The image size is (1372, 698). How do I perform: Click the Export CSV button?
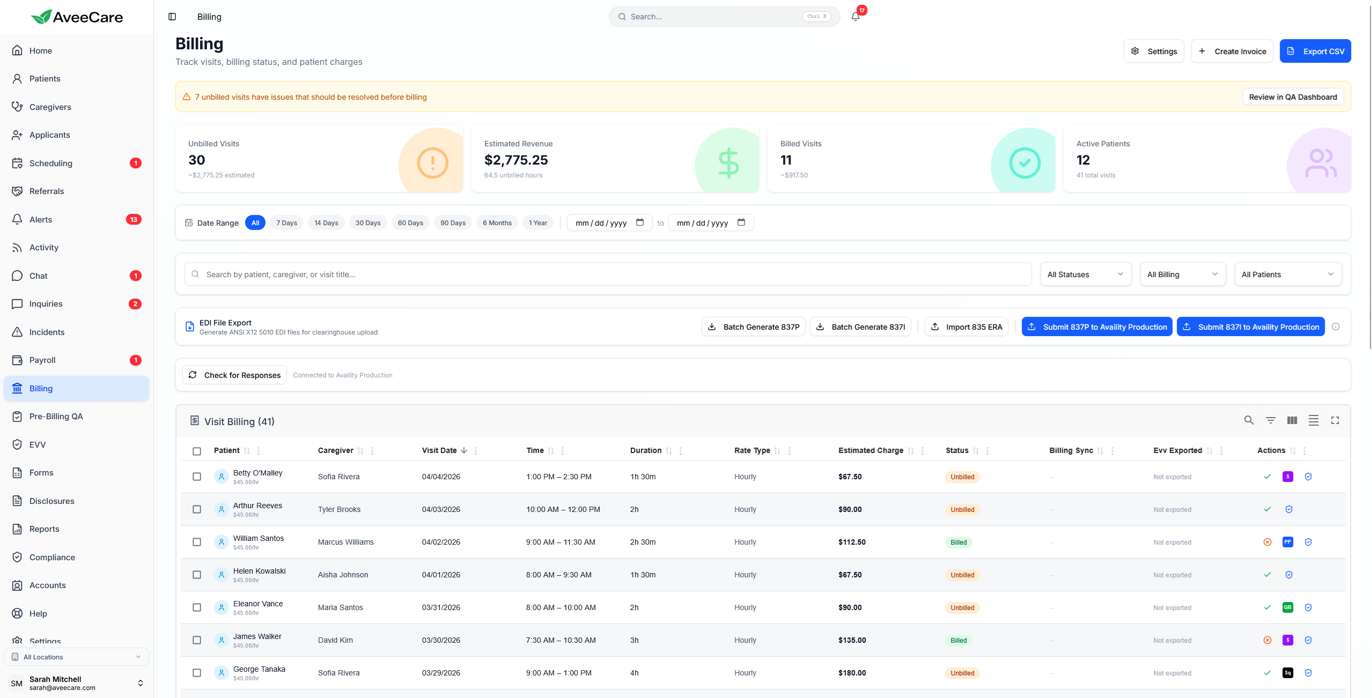[x=1315, y=51]
